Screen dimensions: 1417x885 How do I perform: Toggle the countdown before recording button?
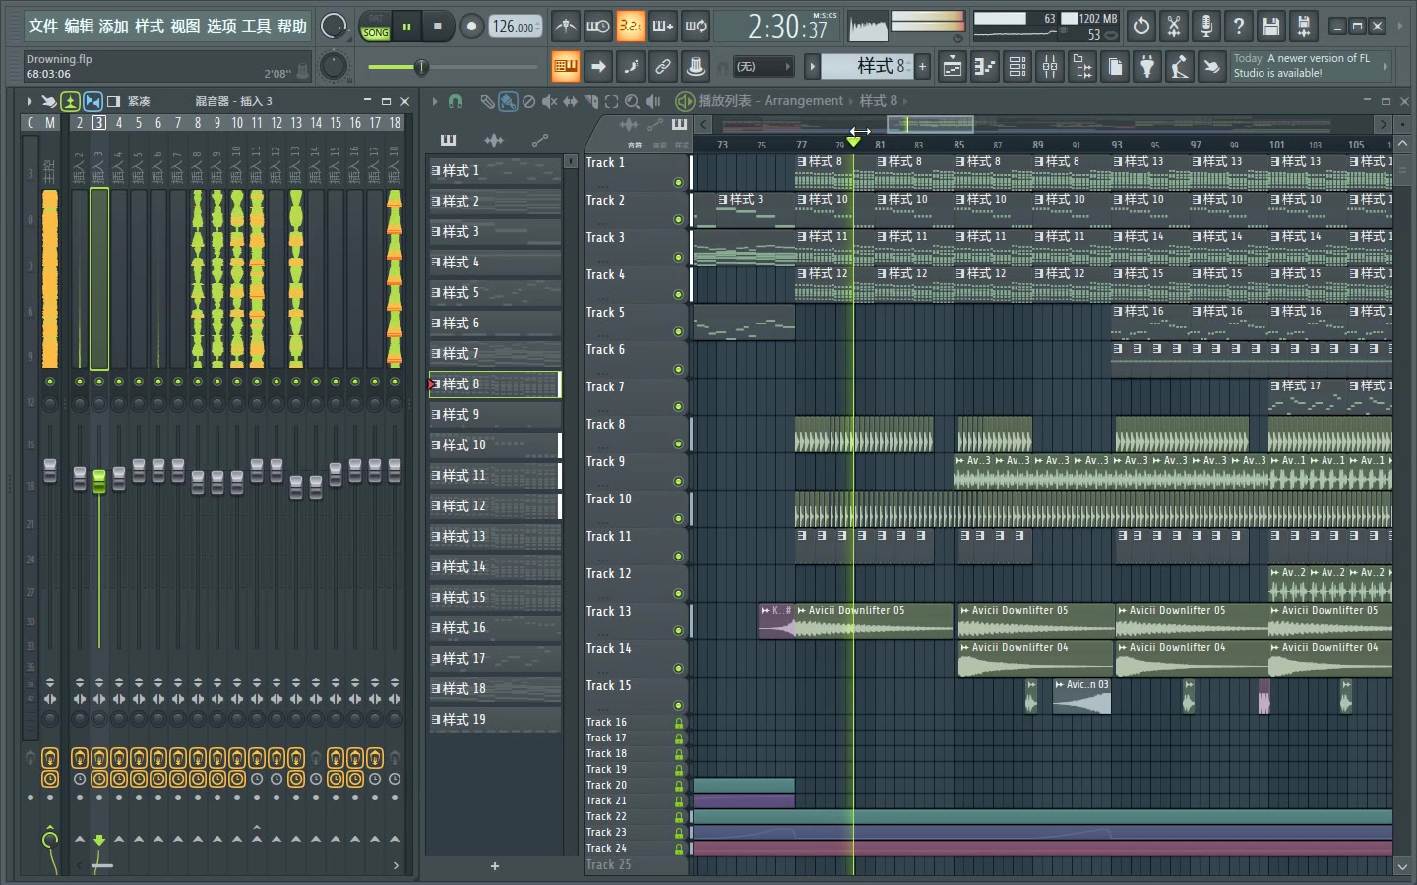[x=631, y=27]
